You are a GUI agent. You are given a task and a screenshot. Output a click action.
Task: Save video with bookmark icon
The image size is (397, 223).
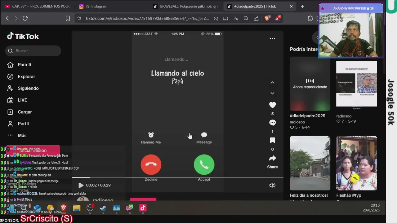tap(272, 140)
